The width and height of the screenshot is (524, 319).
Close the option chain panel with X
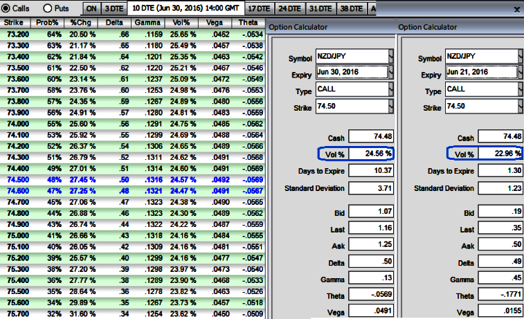(516, 9)
